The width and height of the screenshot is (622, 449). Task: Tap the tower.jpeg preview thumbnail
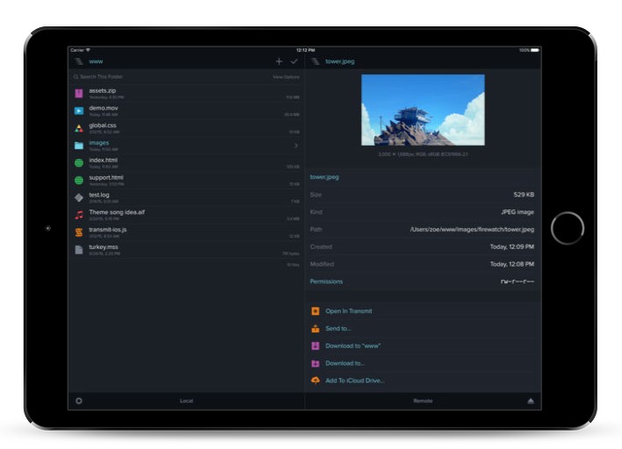[x=423, y=110]
